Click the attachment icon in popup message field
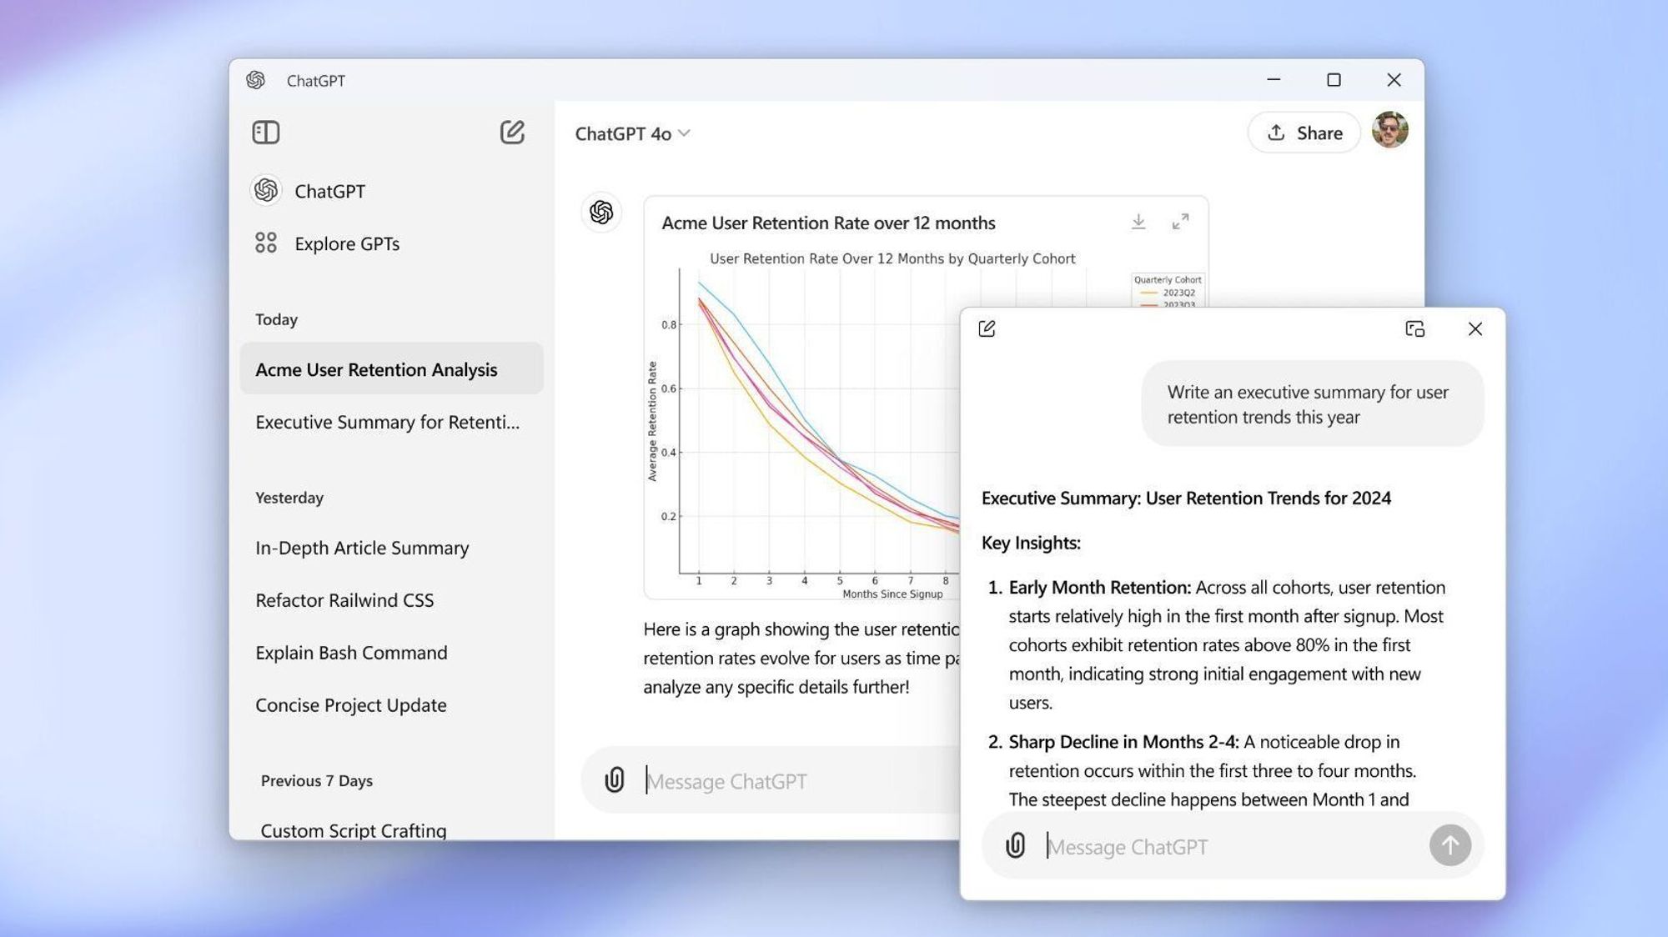1668x937 pixels. [1014, 845]
